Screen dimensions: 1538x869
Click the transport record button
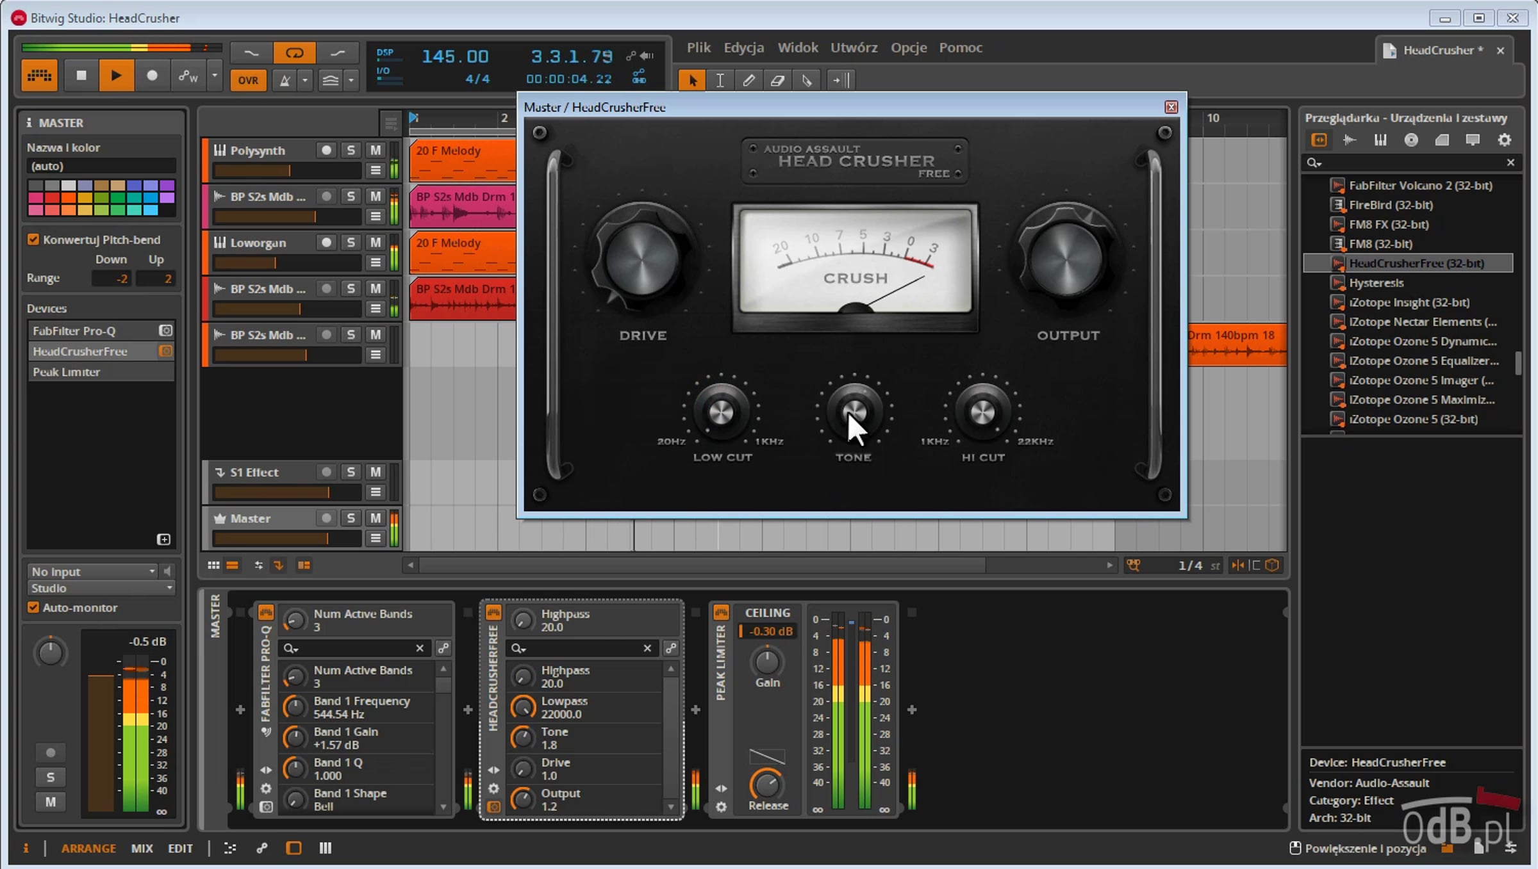pos(152,76)
